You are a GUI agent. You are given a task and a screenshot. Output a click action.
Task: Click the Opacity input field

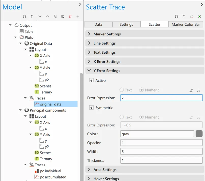[x=162, y=143]
